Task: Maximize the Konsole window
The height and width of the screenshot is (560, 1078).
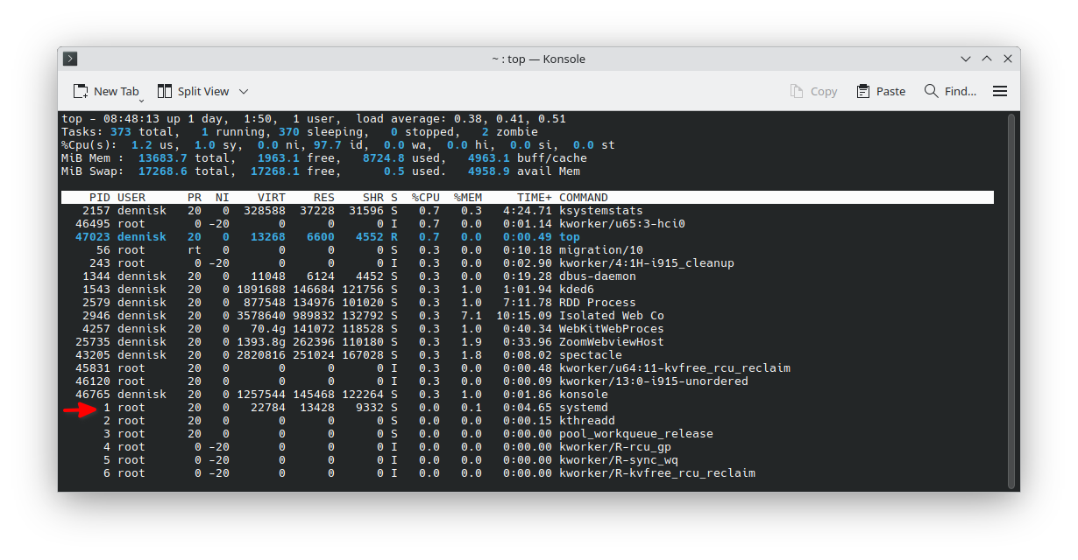Action: pos(987,59)
